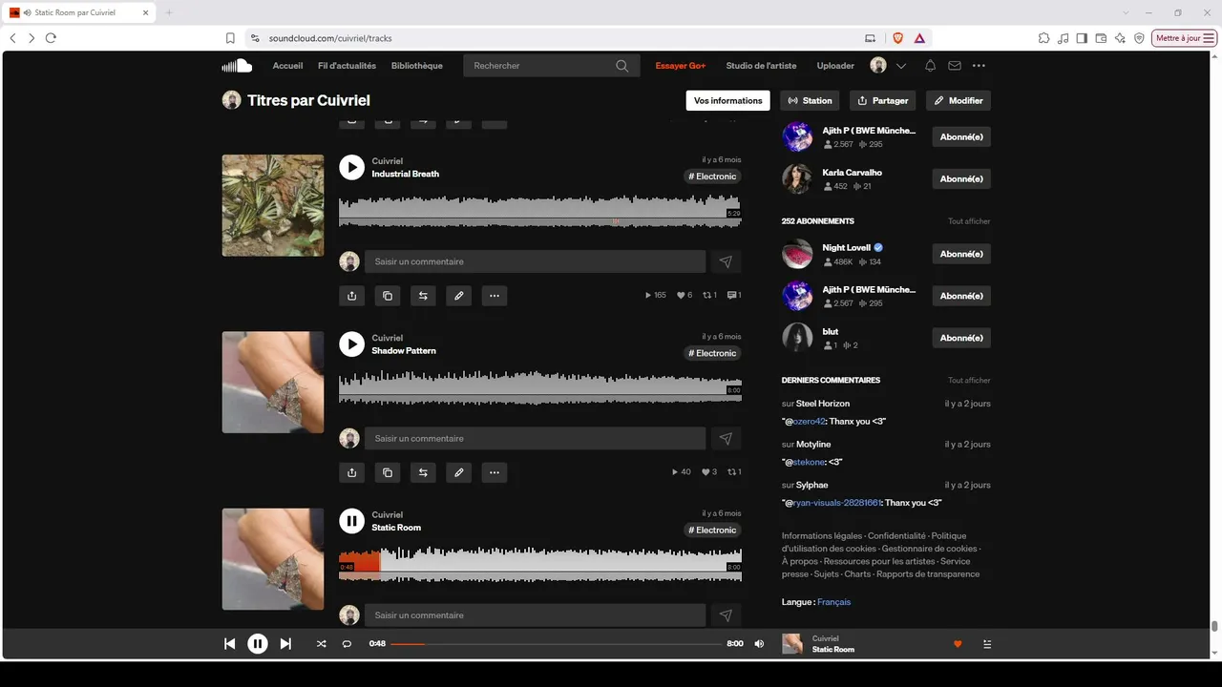Pause playback in the bottom player bar
Image resolution: width=1222 pixels, height=687 pixels.
click(x=258, y=644)
